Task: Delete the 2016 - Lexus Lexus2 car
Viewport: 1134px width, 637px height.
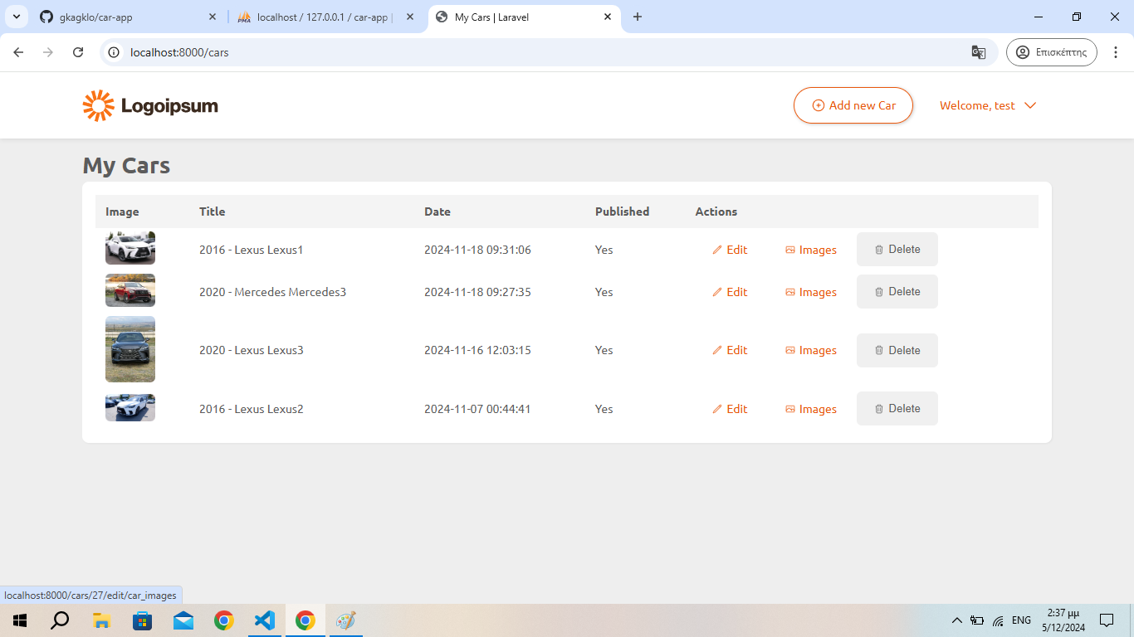Action: click(897, 408)
